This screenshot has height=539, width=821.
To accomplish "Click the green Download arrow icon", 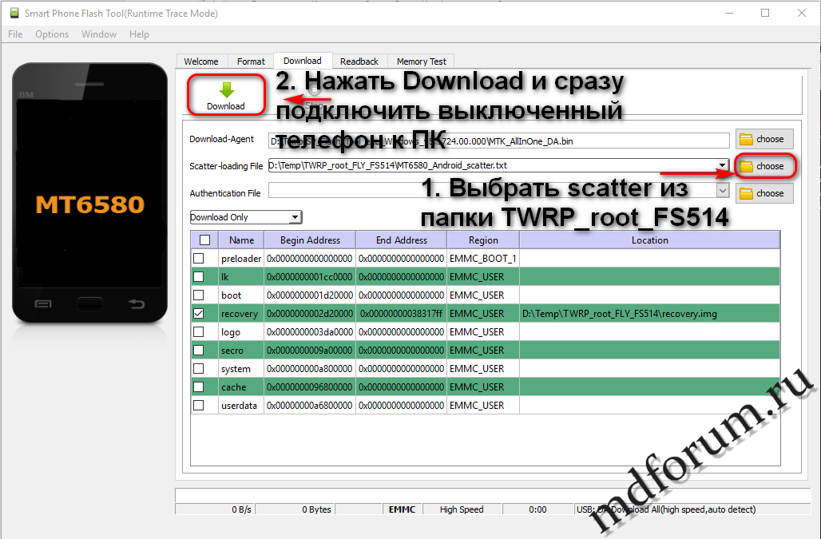I will [x=226, y=89].
